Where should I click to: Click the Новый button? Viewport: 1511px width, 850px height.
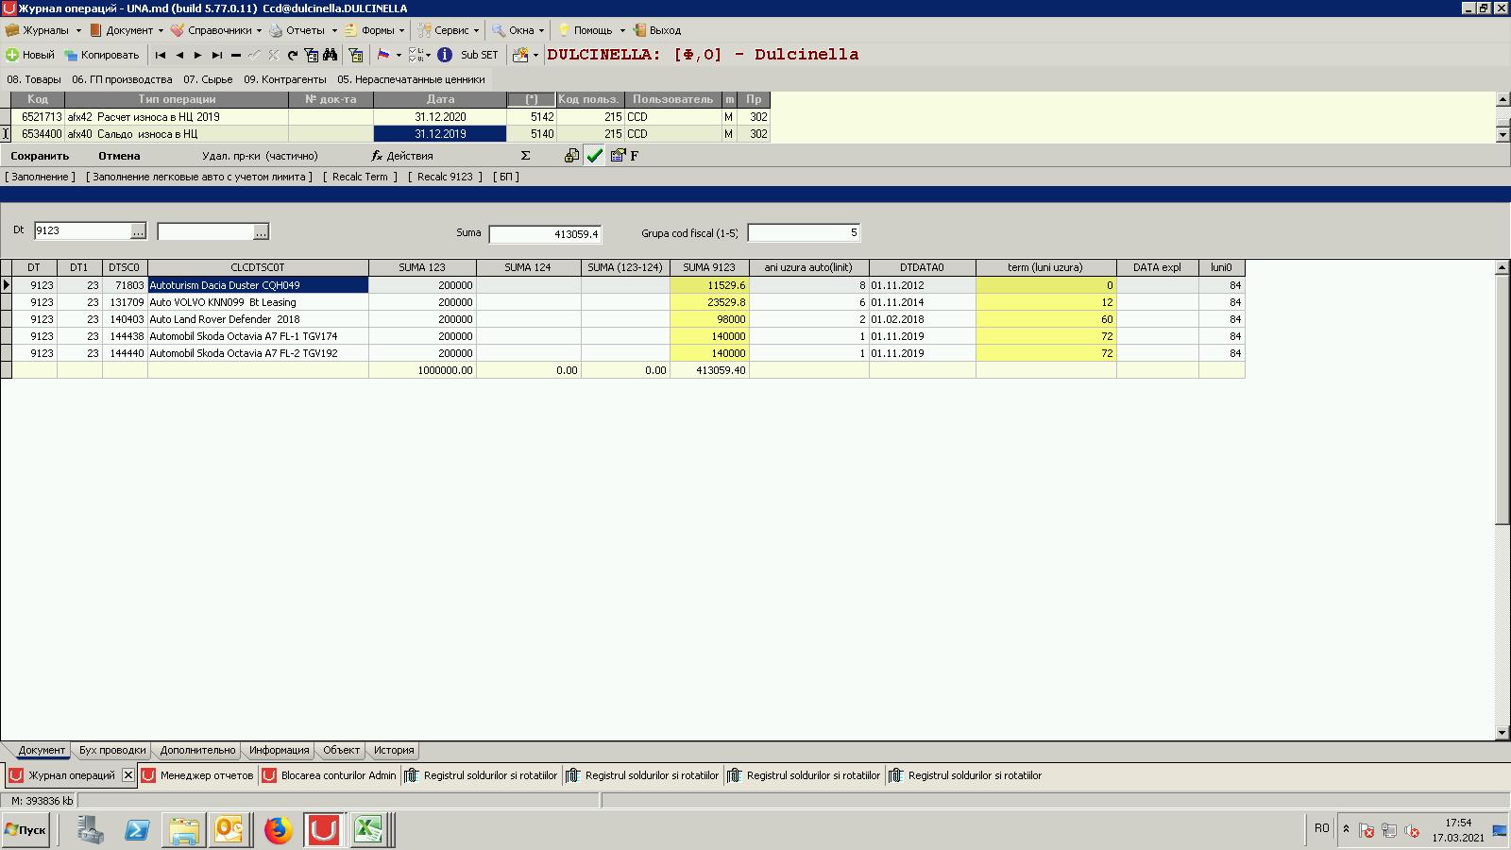click(30, 55)
